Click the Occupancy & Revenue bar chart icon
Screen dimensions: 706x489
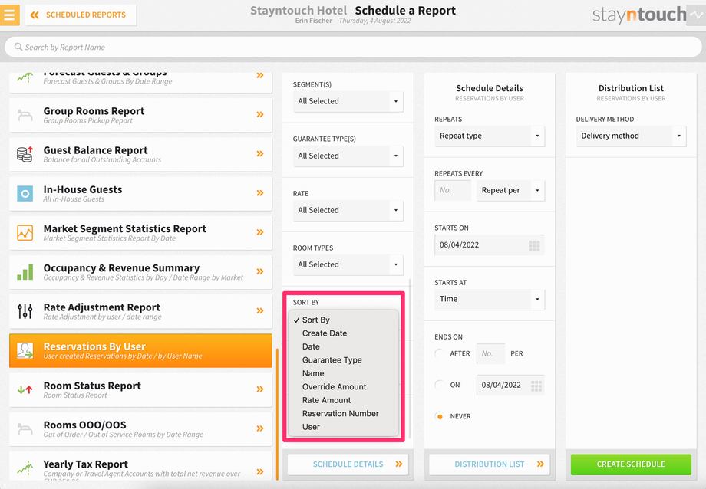click(x=25, y=272)
